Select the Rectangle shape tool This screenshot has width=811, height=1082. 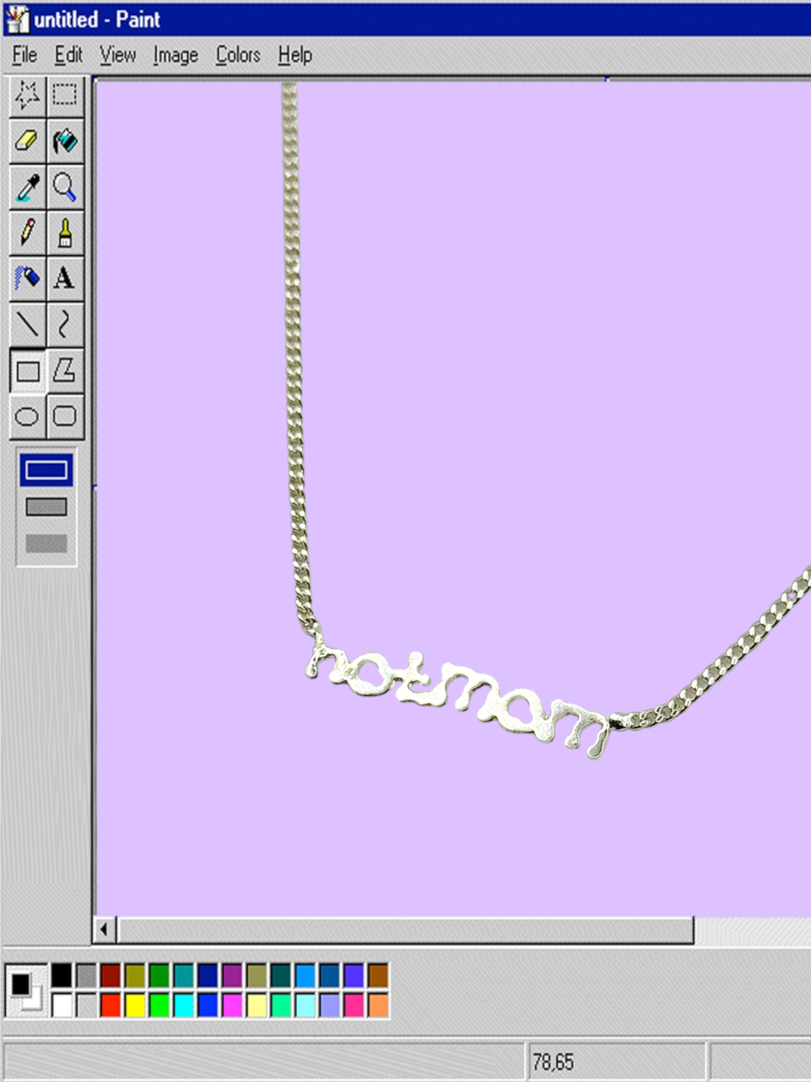pos(27,371)
